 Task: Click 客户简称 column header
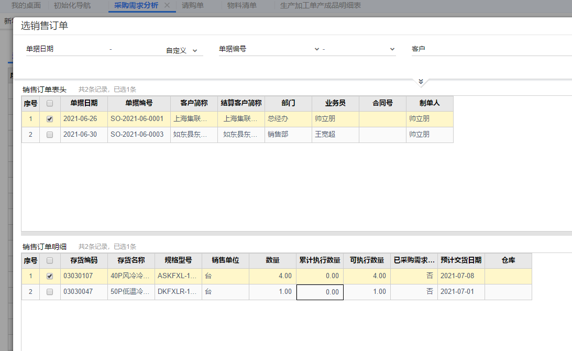pos(194,103)
